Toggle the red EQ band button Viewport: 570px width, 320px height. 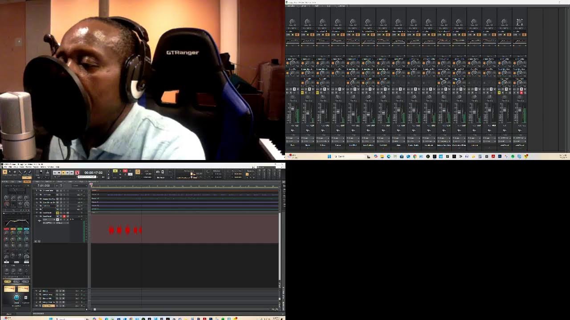6,229
